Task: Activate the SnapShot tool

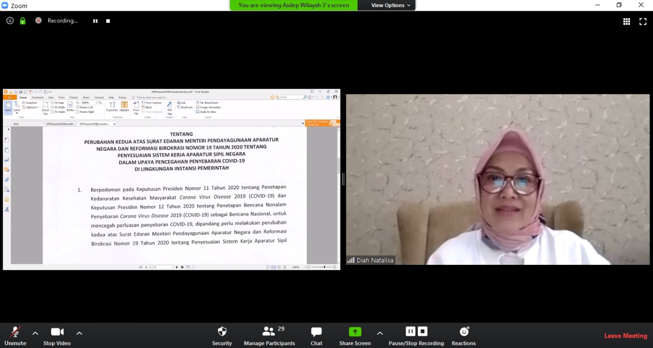Action: click(30, 103)
